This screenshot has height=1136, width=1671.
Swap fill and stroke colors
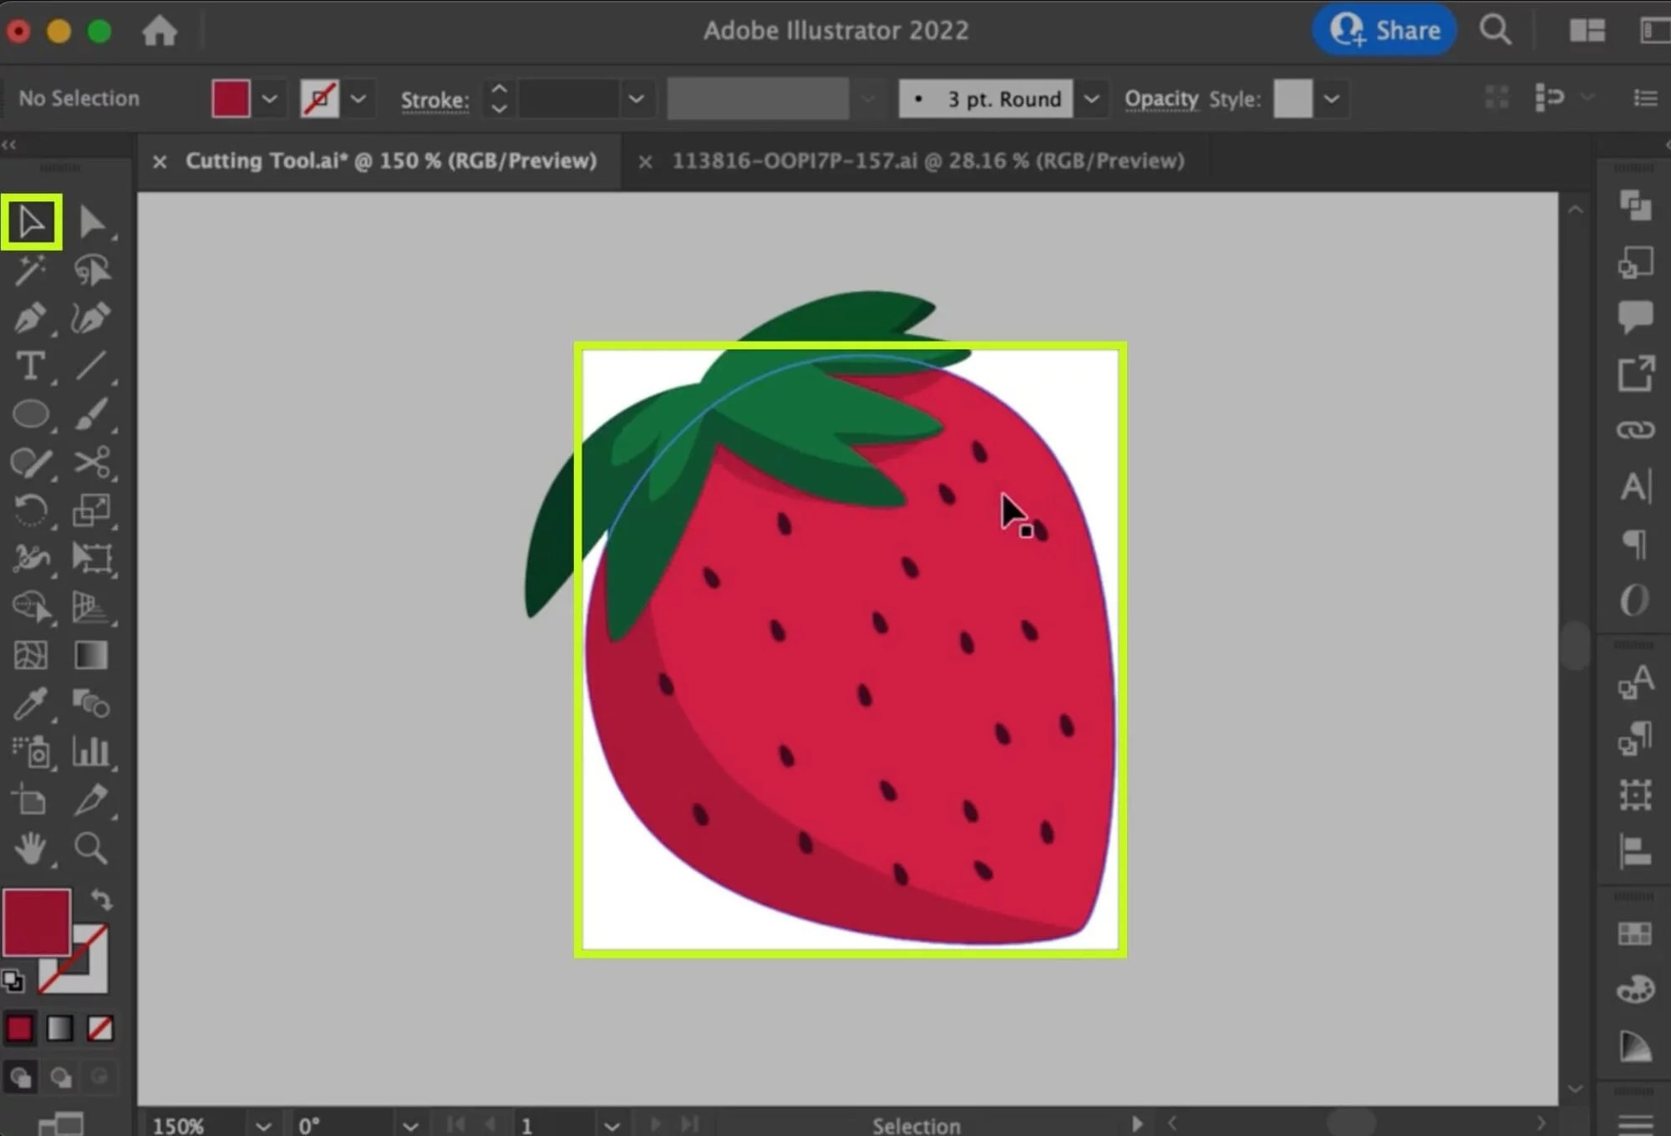point(101,897)
